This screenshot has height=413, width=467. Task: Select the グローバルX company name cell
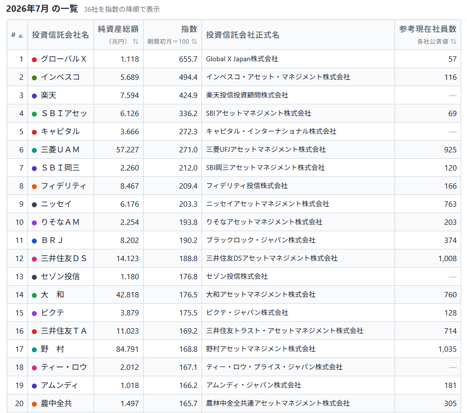[x=61, y=59]
